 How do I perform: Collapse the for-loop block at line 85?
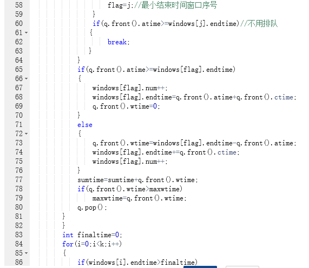click(26, 253)
